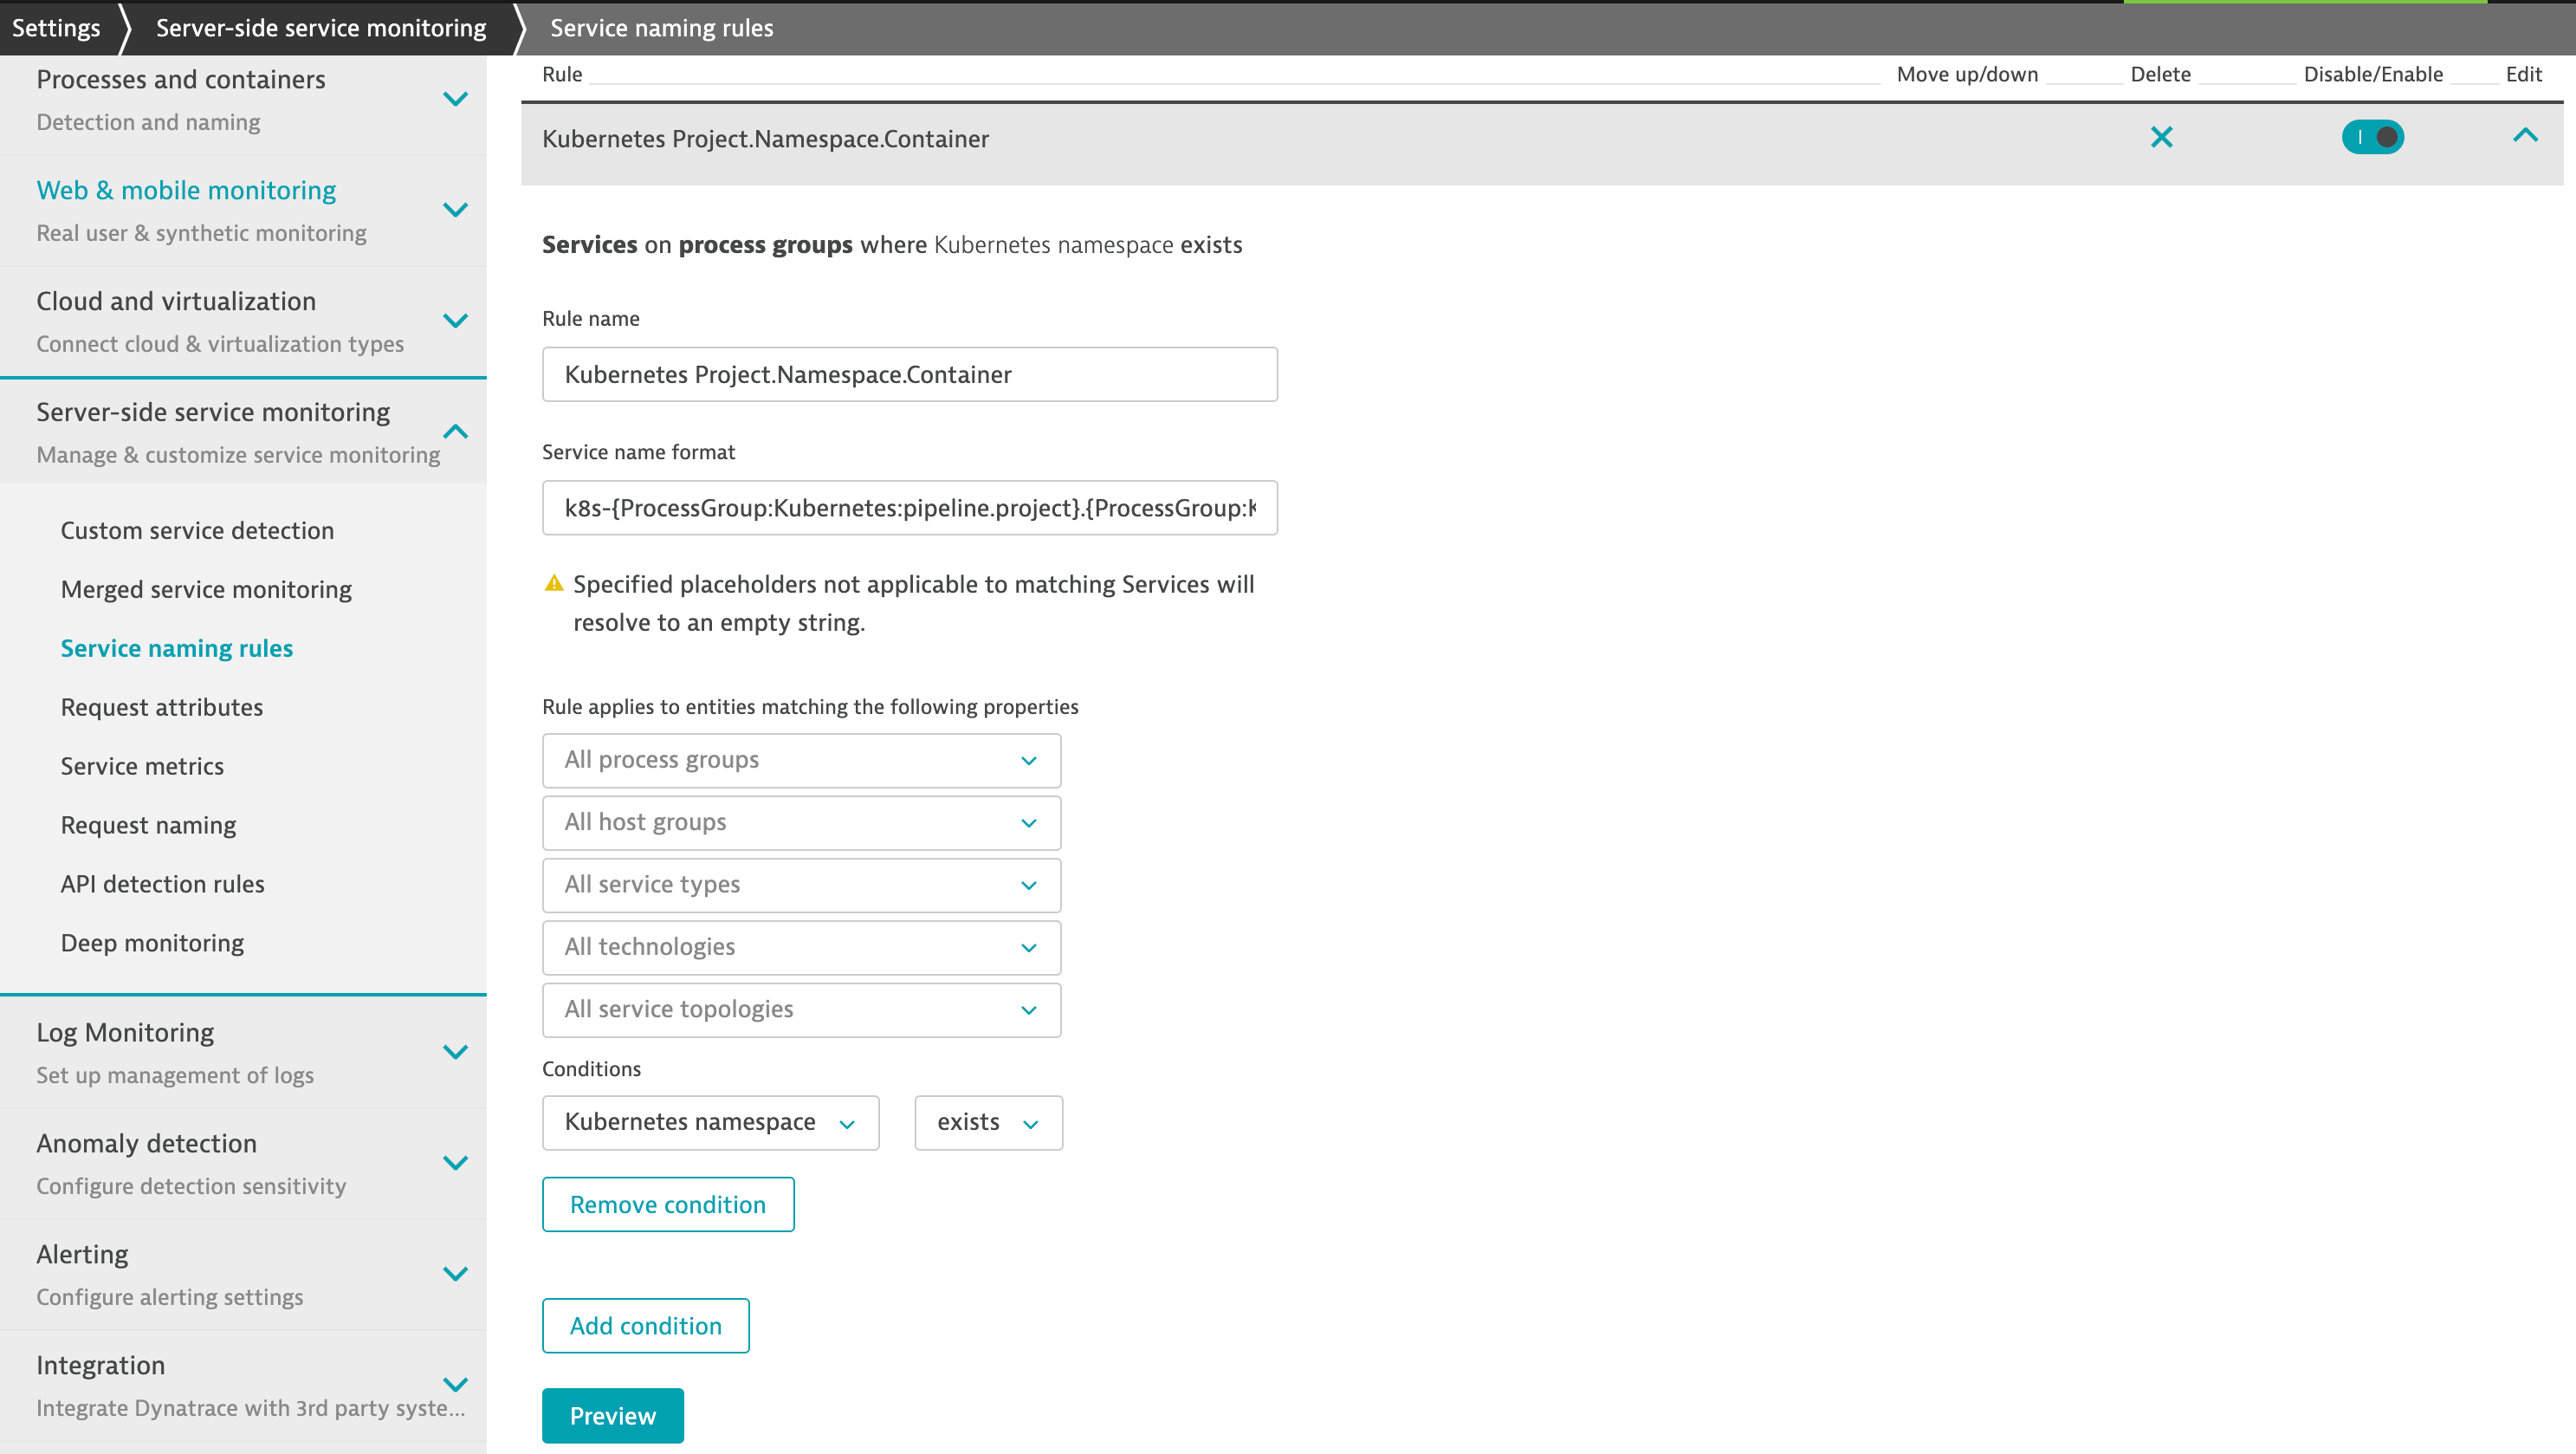This screenshot has height=1454, width=2576.
Task: Focus the Service name format field
Action: [909, 509]
